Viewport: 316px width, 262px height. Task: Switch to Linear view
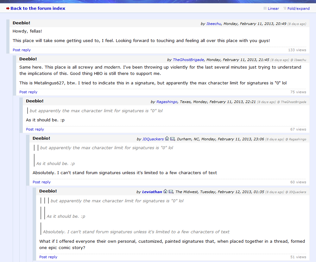pos(273,9)
